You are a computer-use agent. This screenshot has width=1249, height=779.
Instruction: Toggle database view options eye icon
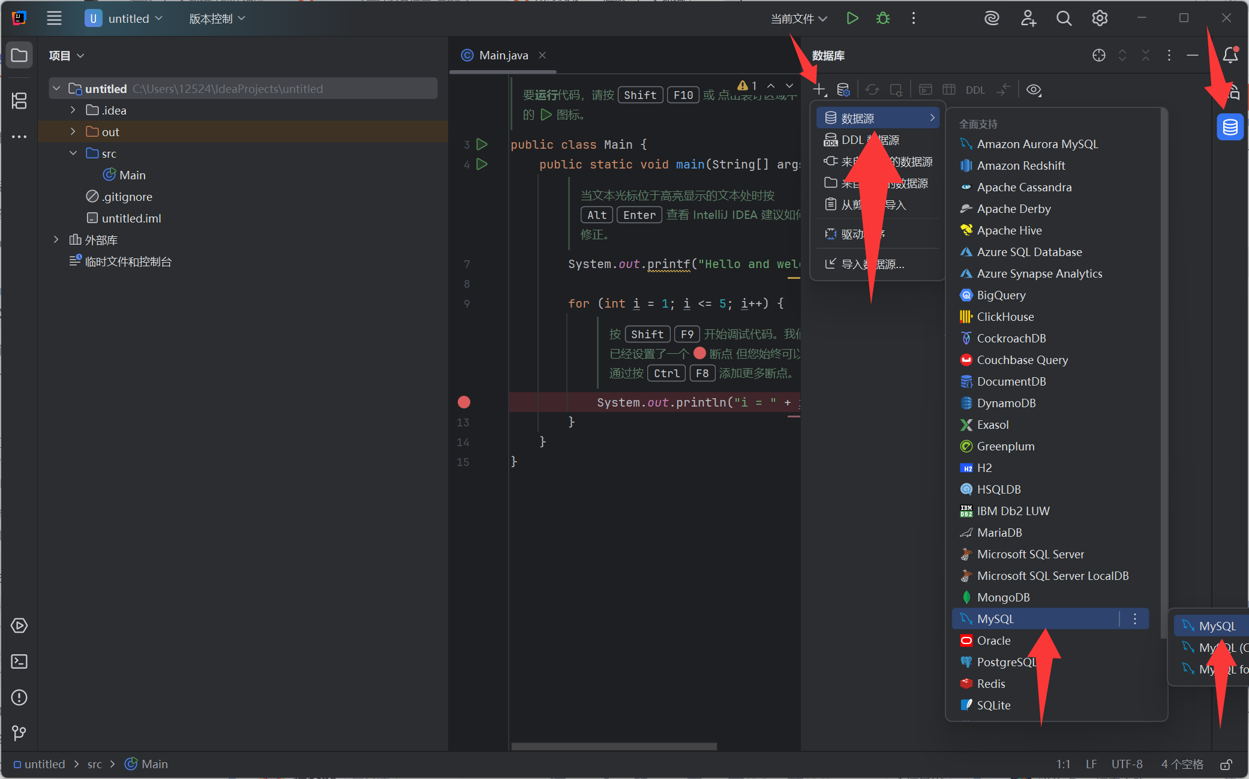point(1033,90)
